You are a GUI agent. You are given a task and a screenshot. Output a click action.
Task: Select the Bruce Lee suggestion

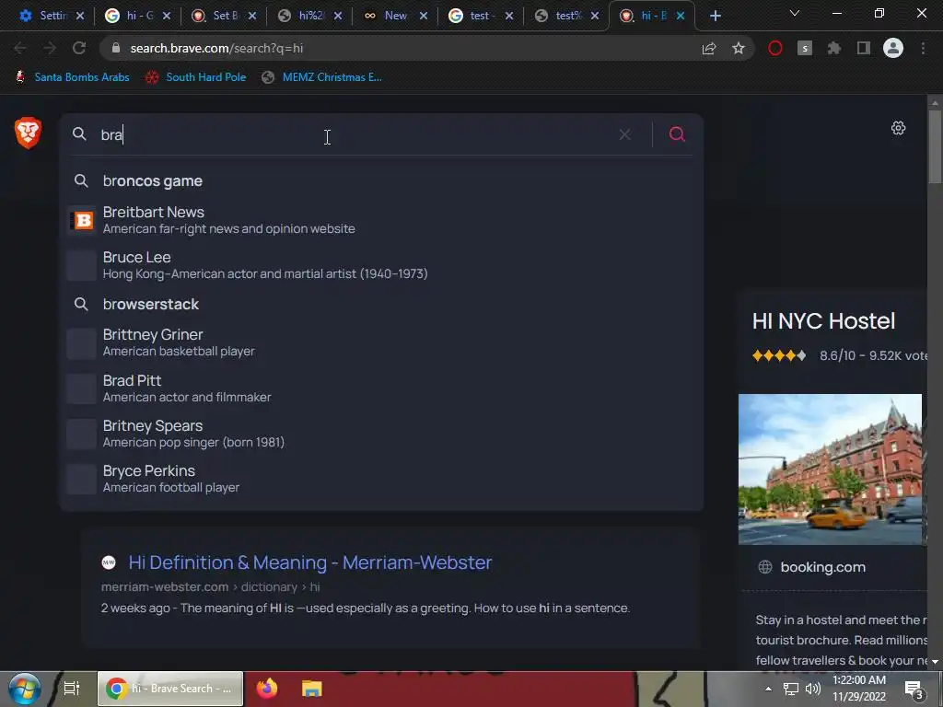[381, 265]
